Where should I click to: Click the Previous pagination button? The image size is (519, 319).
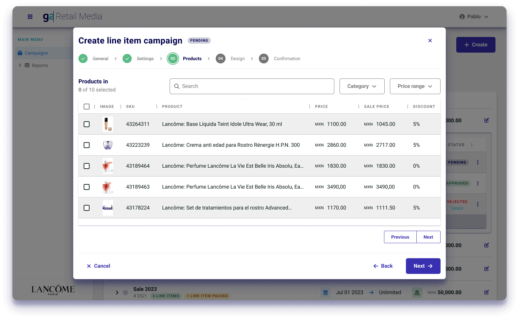[x=400, y=237]
